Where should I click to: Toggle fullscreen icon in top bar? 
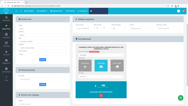point(21,11)
